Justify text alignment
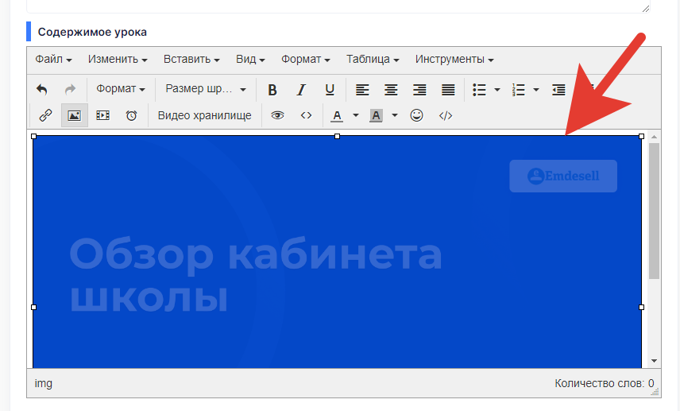The image size is (680, 411). 448,90
